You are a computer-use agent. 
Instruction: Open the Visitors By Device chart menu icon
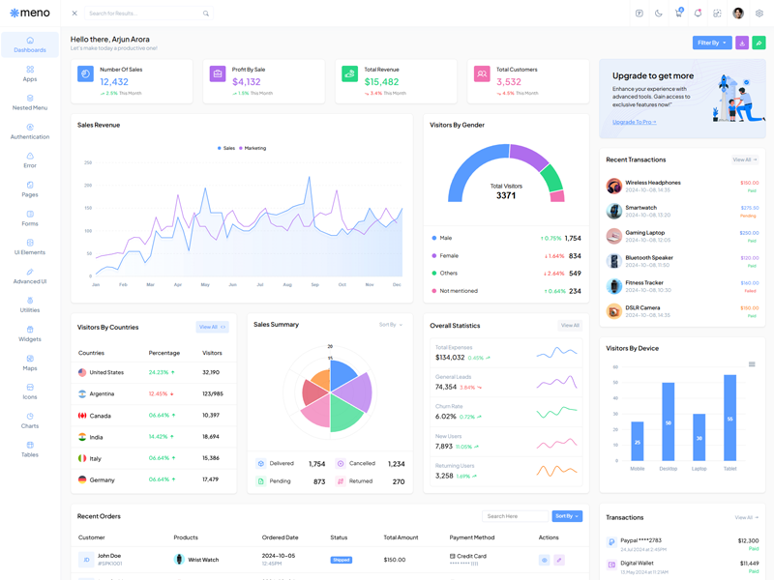pyautogui.click(x=752, y=364)
